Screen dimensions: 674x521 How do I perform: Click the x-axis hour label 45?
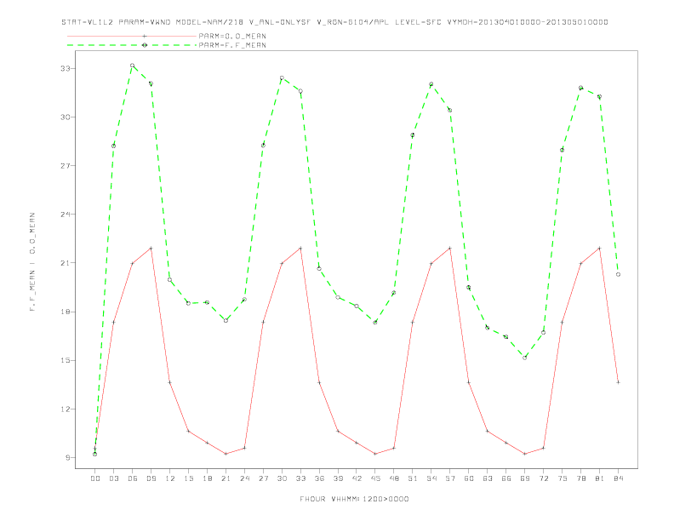pyautogui.click(x=375, y=478)
